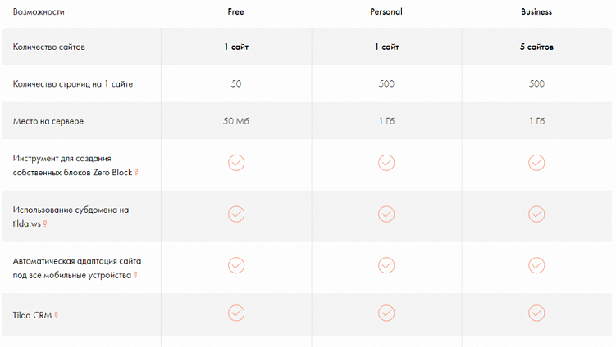This screenshot has width=616, height=347.
Task: Click the Business checkmark for tilda.ws subdomain
Action: tap(536, 214)
